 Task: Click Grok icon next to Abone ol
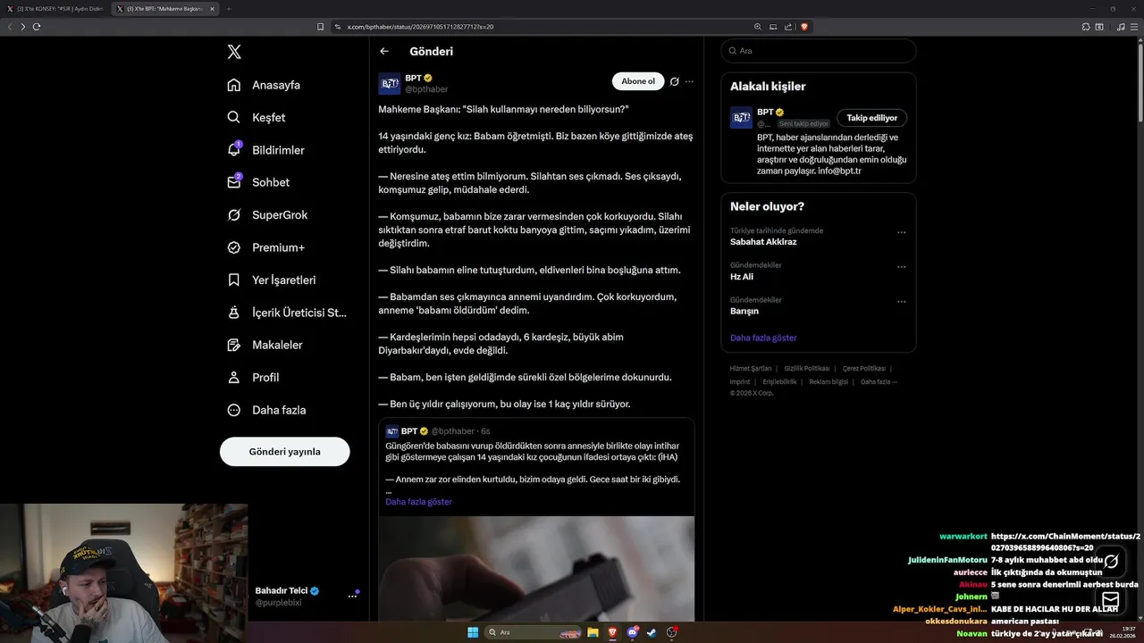[675, 81]
